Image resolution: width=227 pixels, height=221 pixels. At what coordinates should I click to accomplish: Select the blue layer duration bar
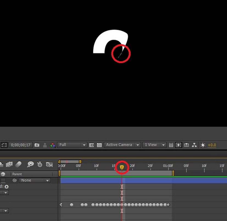pos(144,181)
